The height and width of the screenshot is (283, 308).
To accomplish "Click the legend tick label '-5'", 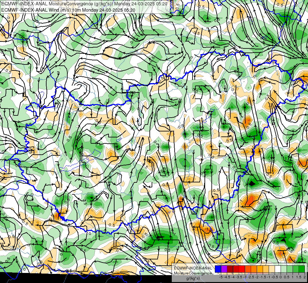I will [221, 277].
